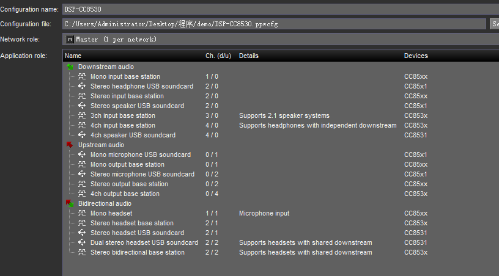Click the Ch. (d/u) column header
Screen dimensions: 499x276
(x=218, y=56)
